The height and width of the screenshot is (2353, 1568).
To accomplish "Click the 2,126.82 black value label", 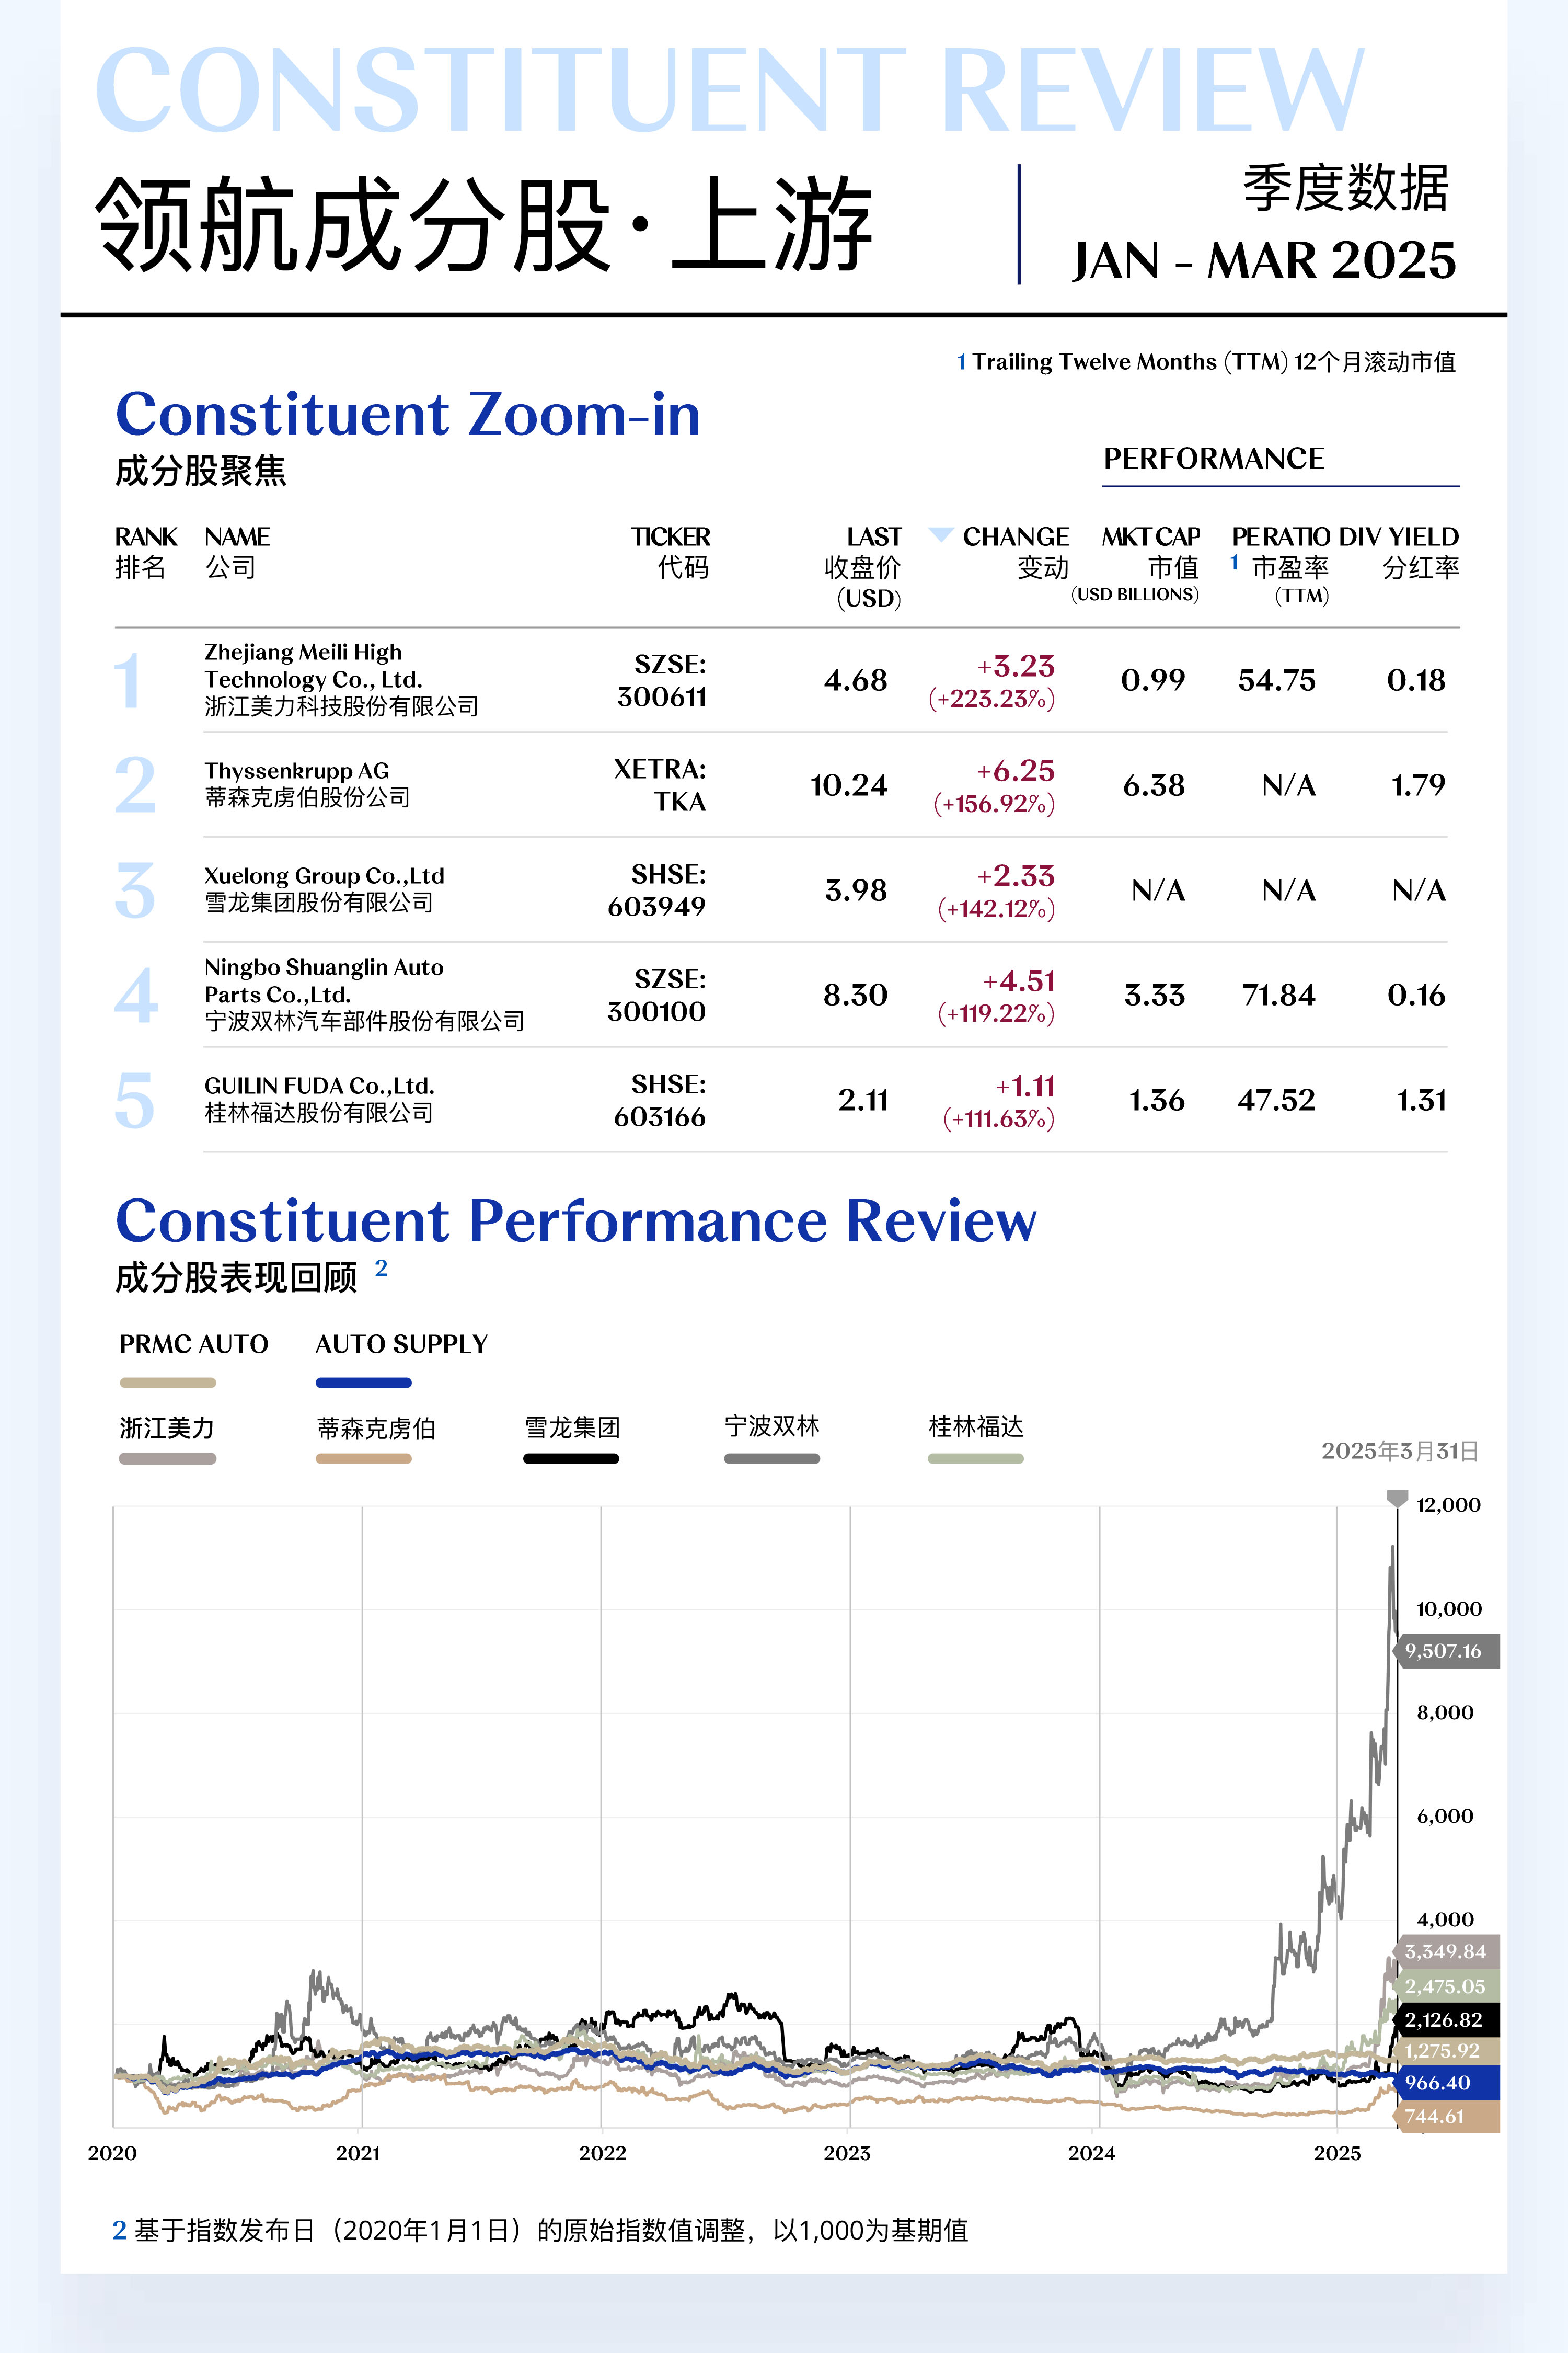I will (x=1445, y=2020).
